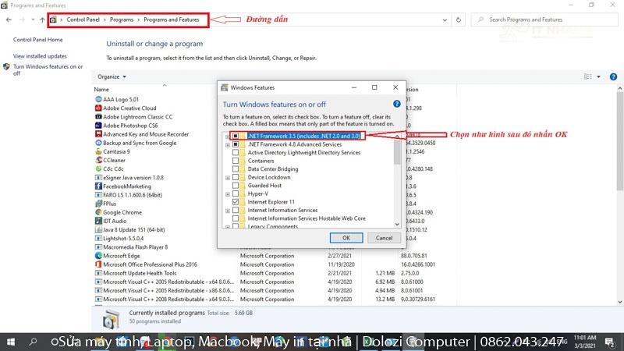The image size is (624, 351).
Task: Click Programs and Features breadcrumb item
Action: (x=171, y=19)
